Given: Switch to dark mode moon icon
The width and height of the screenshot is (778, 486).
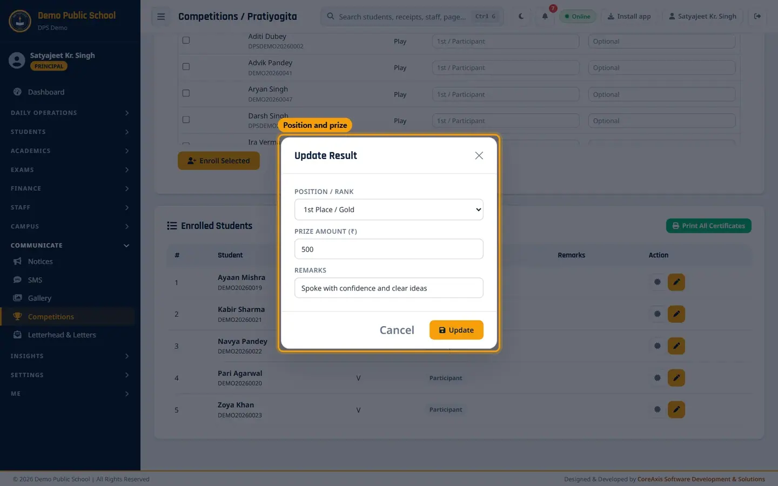Looking at the screenshot, I should 521,16.
